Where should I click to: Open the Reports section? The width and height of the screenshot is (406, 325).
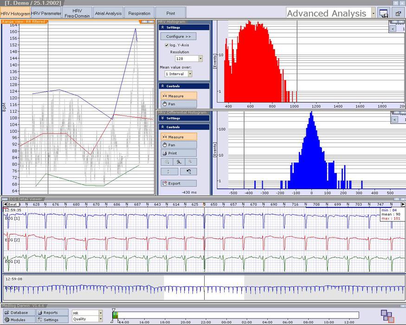click(52, 312)
